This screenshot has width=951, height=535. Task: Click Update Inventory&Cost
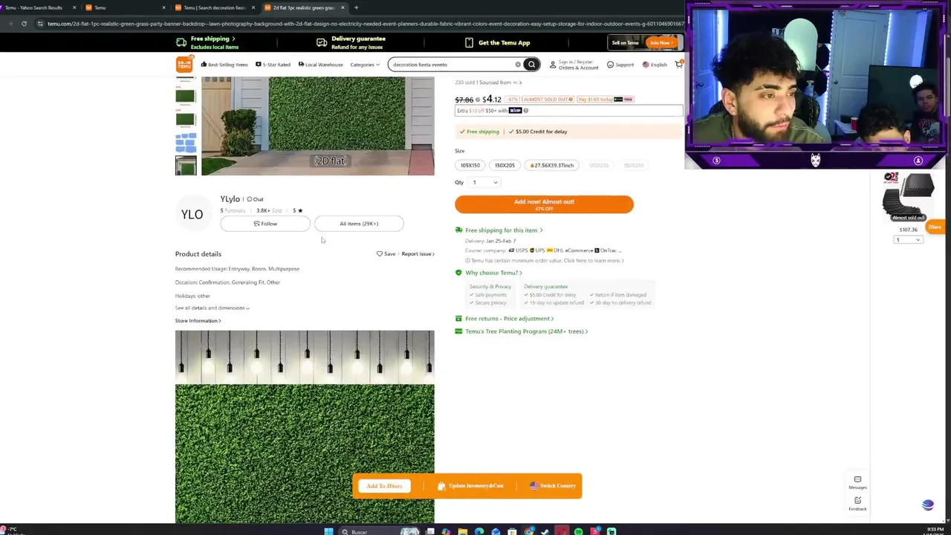click(471, 486)
